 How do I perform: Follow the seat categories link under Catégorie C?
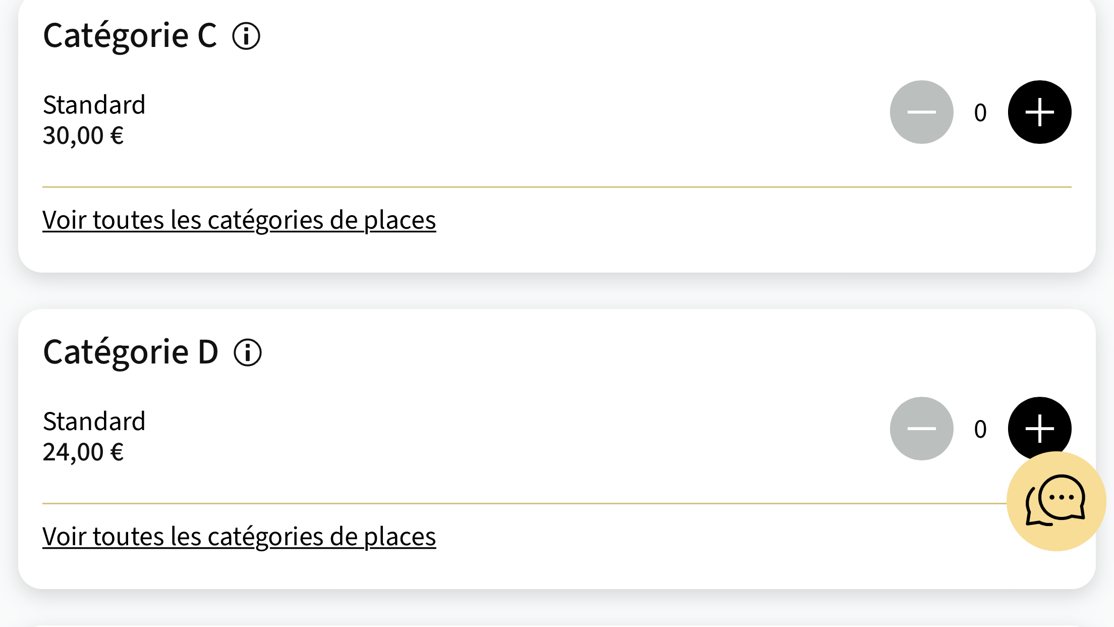click(x=239, y=220)
